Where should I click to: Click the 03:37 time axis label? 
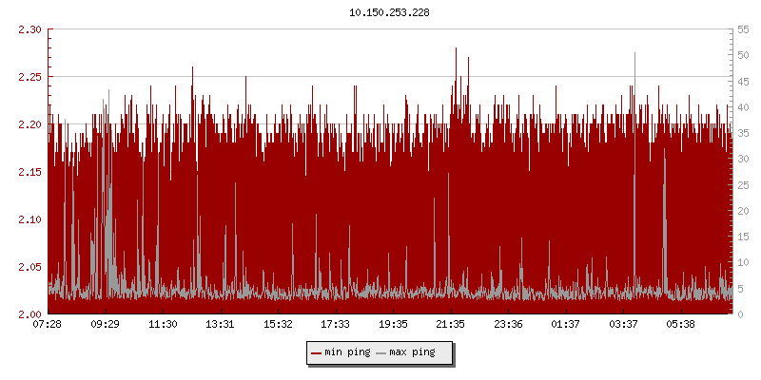pyautogui.click(x=623, y=325)
